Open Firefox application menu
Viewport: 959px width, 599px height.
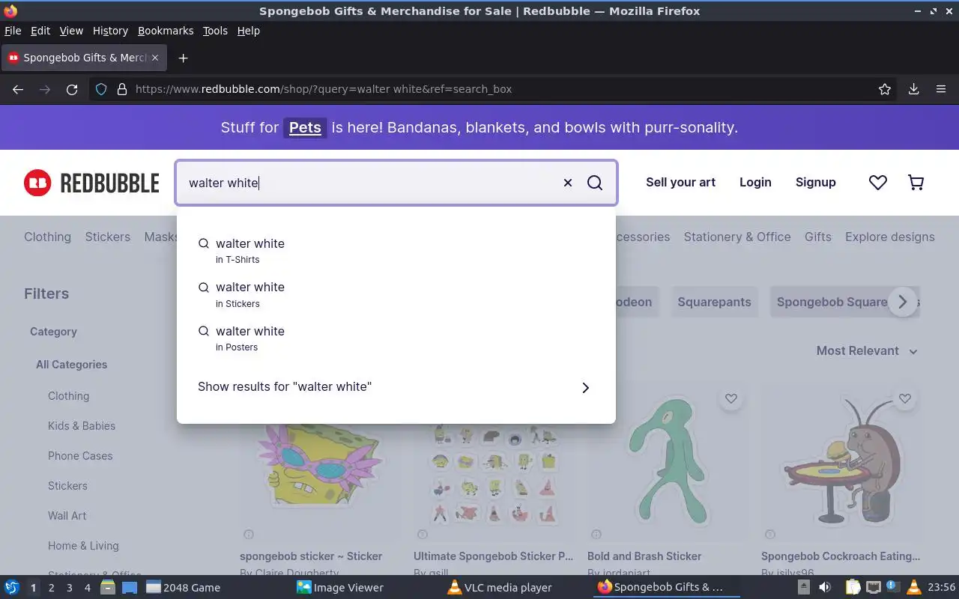(941, 89)
